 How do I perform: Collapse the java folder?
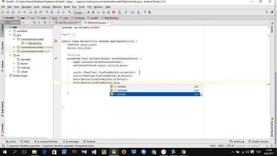tap(10, 35)
